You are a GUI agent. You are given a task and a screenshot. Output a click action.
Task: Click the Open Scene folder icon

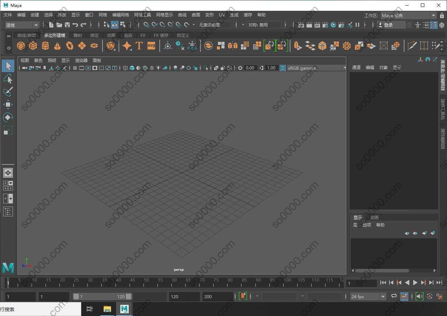coord(59,25)
